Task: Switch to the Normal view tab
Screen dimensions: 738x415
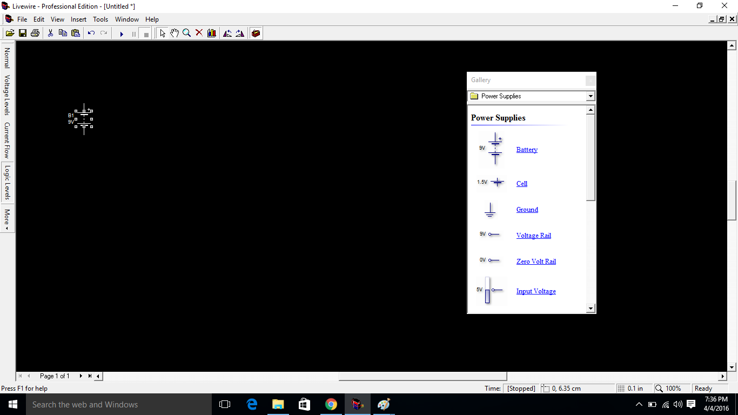Action: [8, 58]
